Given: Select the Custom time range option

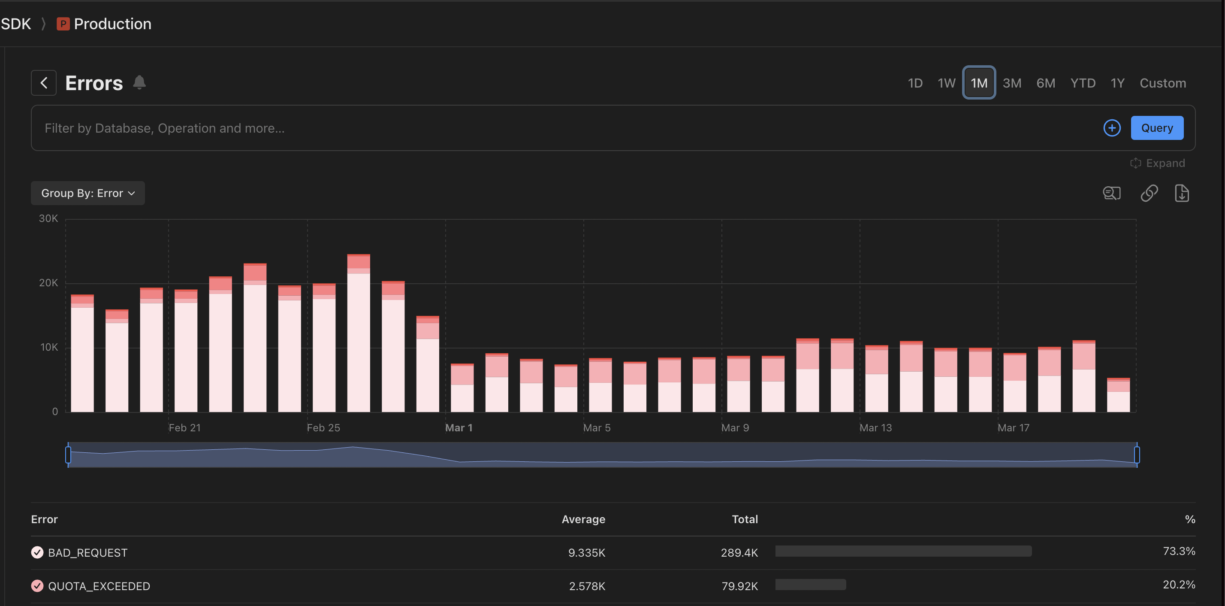Looking at the screenshot, I should [x=1162, y=83].
